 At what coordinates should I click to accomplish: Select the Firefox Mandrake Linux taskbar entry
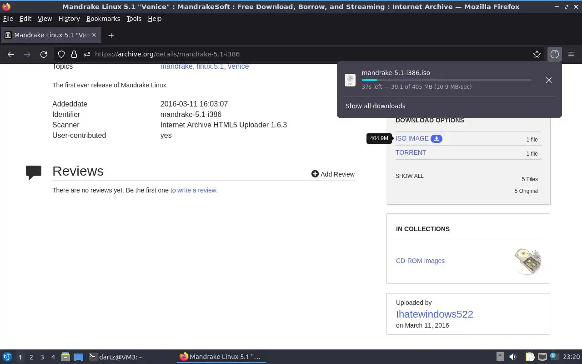(x=221, y=357)
